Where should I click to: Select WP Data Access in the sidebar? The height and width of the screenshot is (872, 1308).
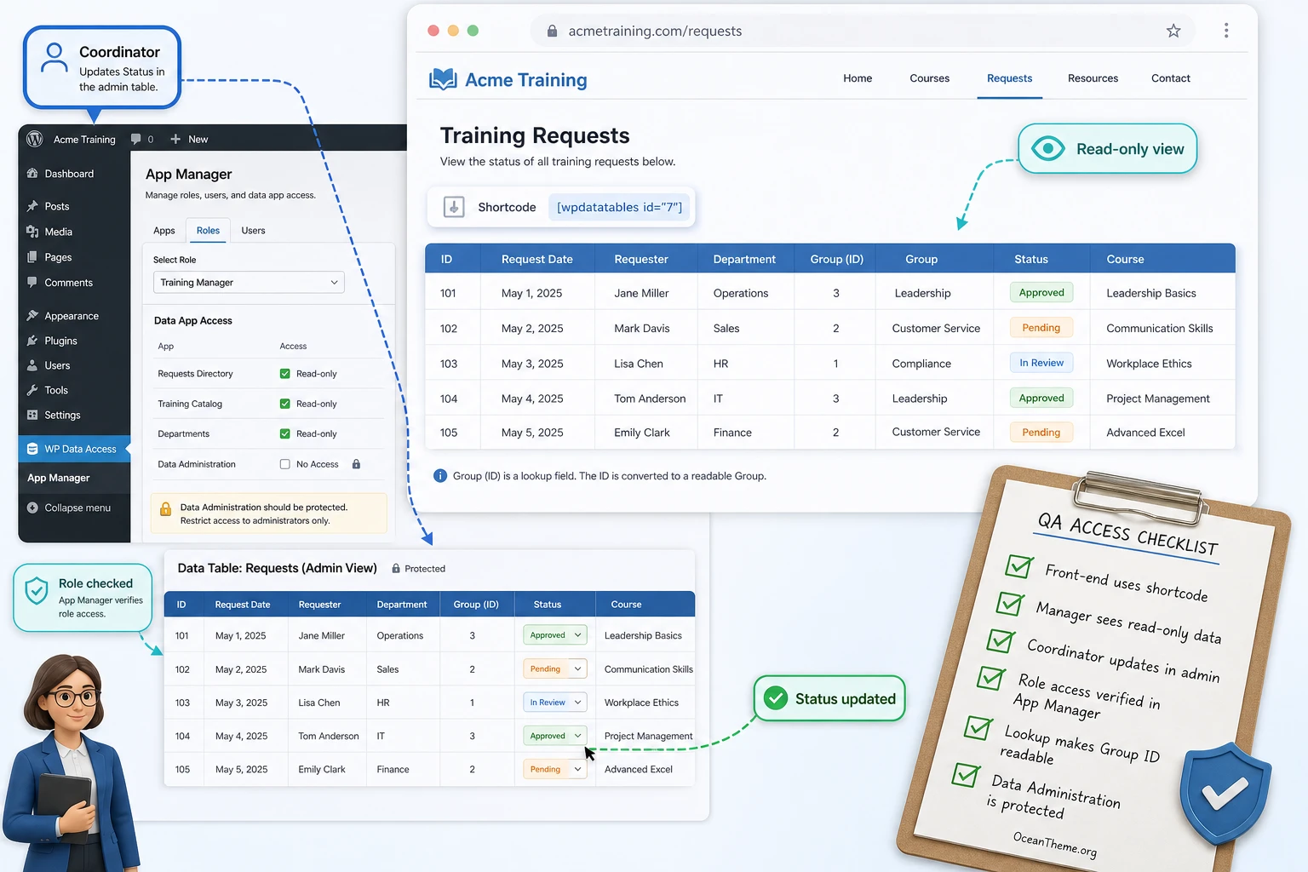point(74,449)
